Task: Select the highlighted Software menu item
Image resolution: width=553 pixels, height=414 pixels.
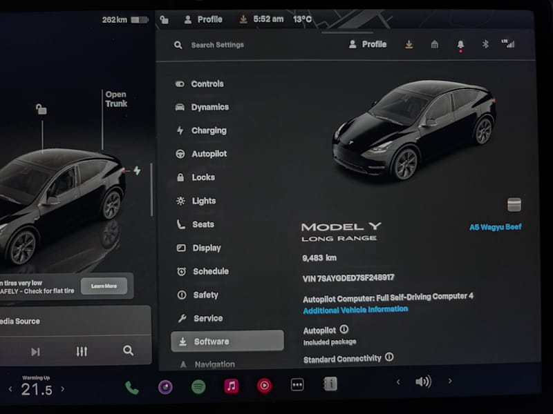Action: coord(227,341)
